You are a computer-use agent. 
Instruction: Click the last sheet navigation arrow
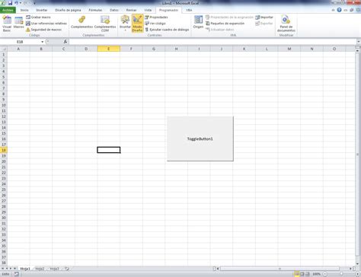14,269
